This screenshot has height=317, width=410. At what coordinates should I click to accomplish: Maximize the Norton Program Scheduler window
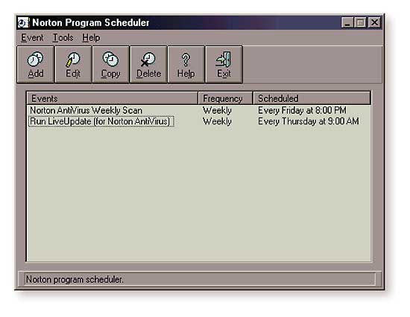click(x=360, y=23)
